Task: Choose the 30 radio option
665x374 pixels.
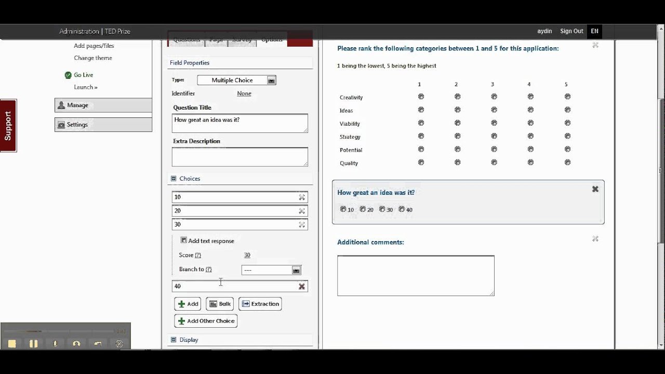Action: 382,209
